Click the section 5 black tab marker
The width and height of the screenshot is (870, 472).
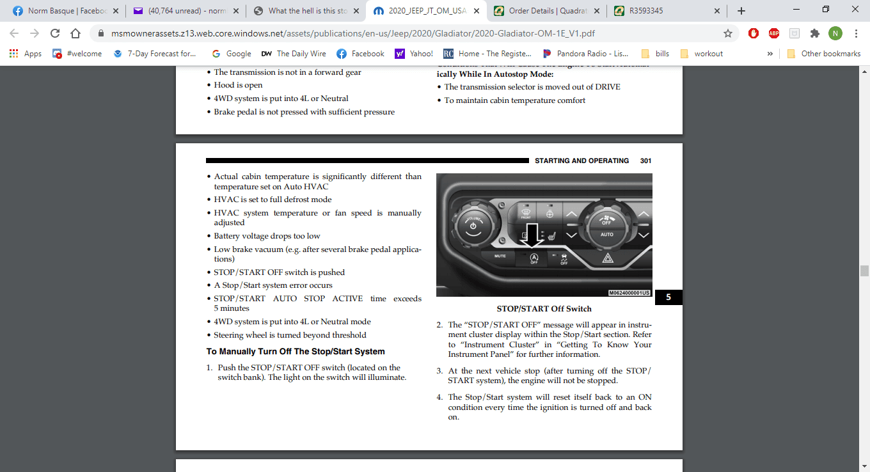(x=668, y=297)
